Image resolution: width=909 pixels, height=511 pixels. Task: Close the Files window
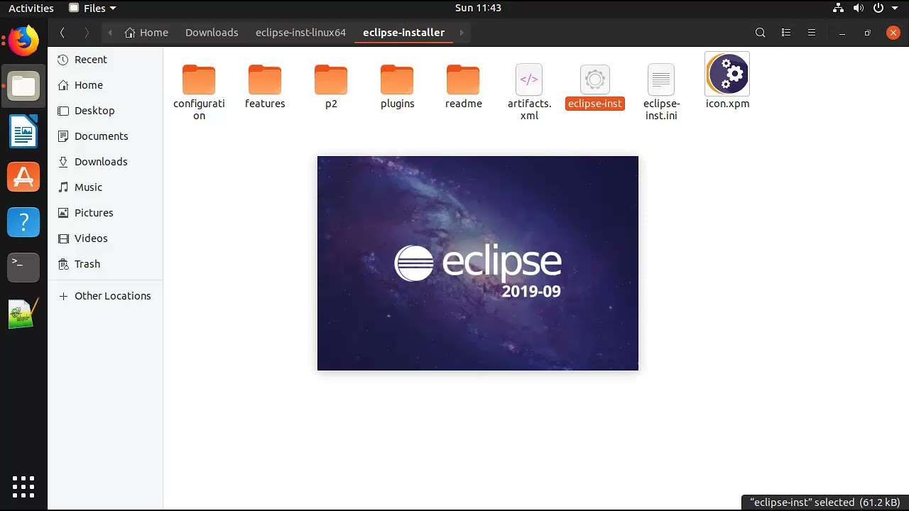(893, 33)
